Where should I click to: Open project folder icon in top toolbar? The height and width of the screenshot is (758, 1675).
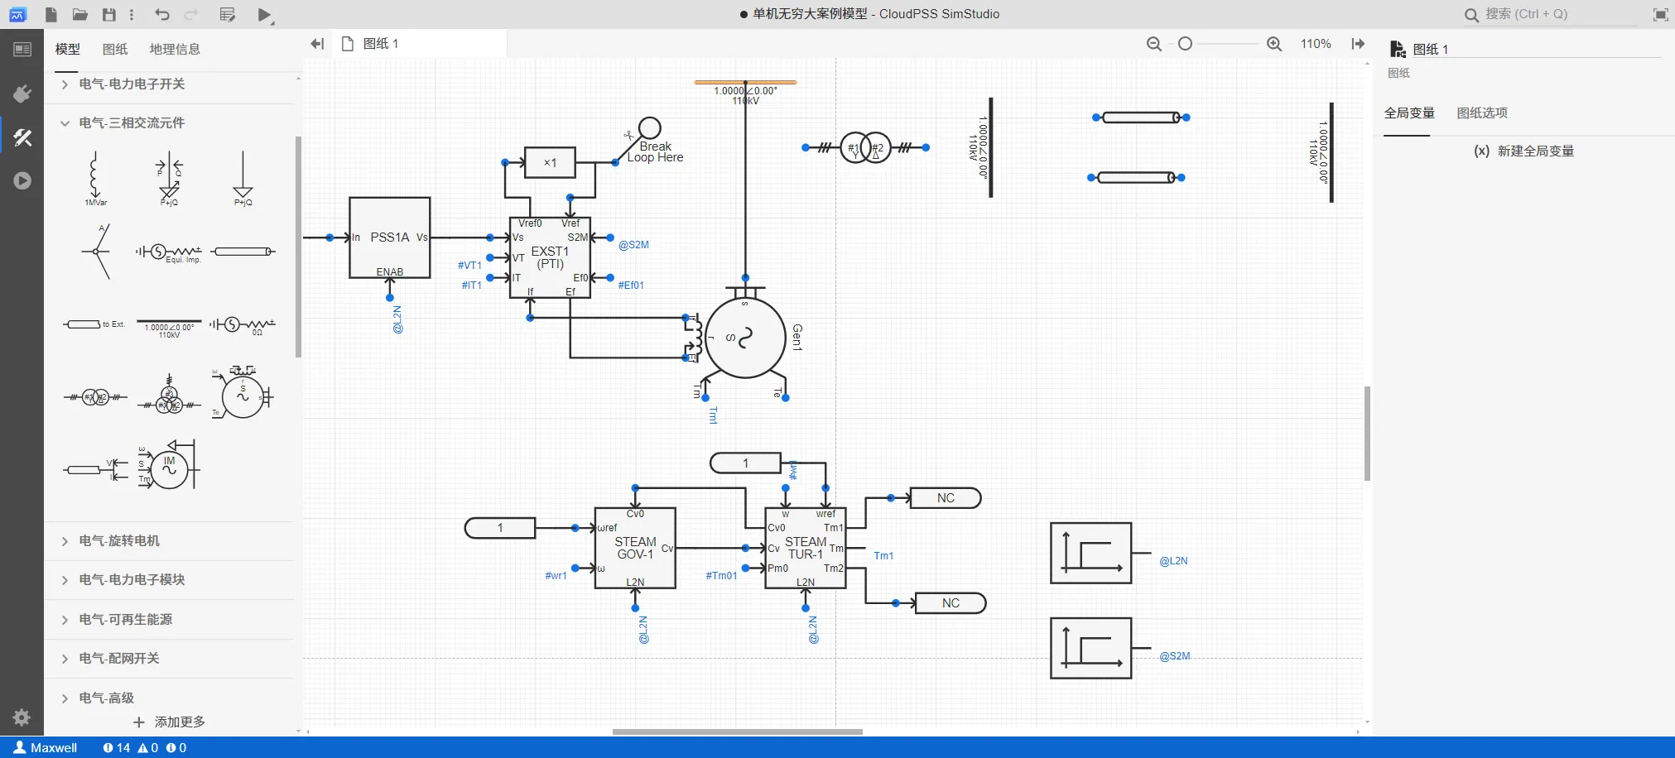[x=79, y=14]
